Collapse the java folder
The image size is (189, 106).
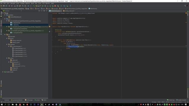tap(5, 19)
